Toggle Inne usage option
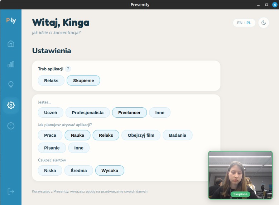Image resolution: width=279 pixels, height=205 pixels. pos(79,148)
